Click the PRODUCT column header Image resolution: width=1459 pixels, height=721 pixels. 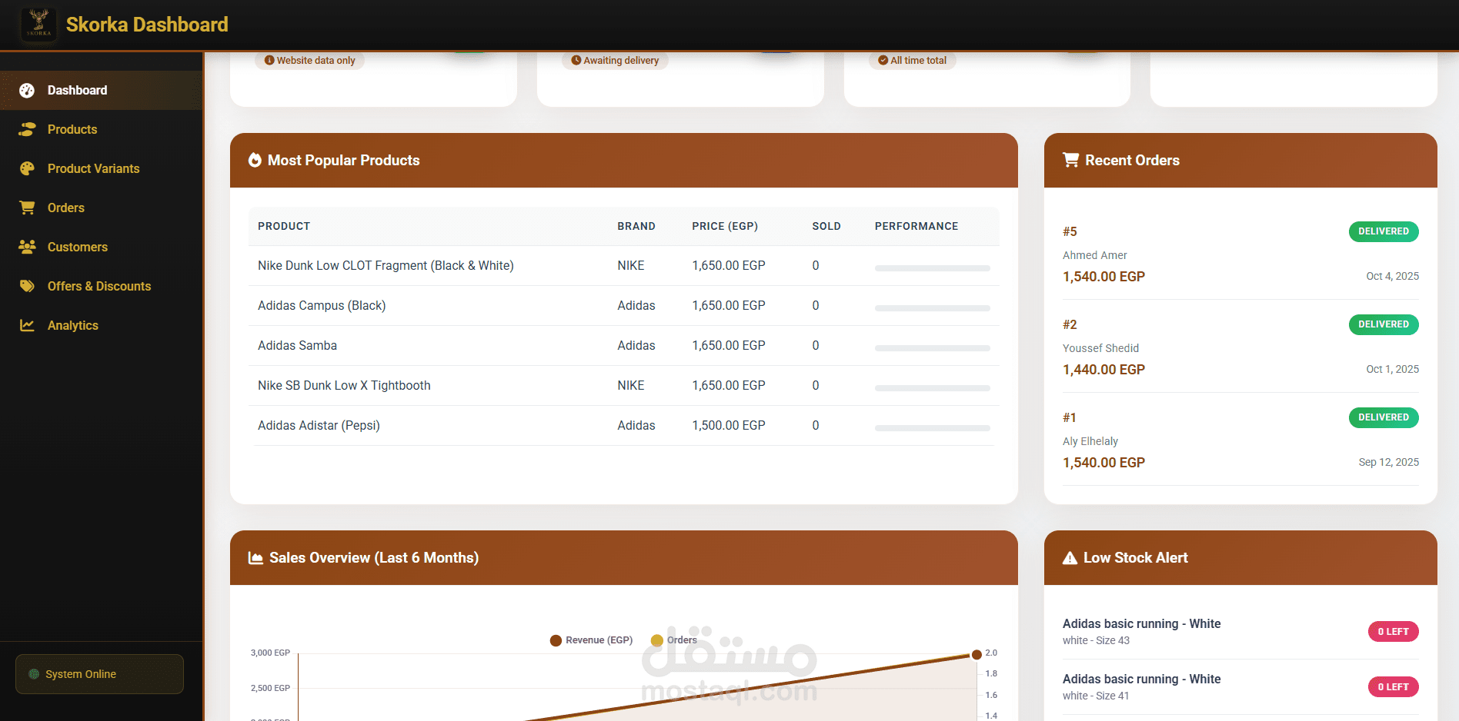(x=284, y=226)
